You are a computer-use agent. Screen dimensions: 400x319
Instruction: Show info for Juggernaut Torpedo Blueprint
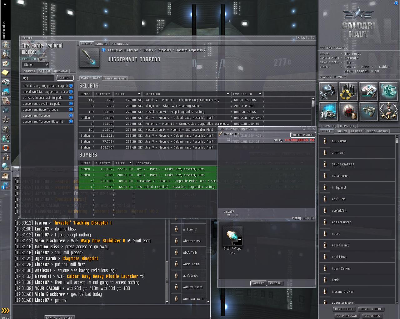coord(71,121)
